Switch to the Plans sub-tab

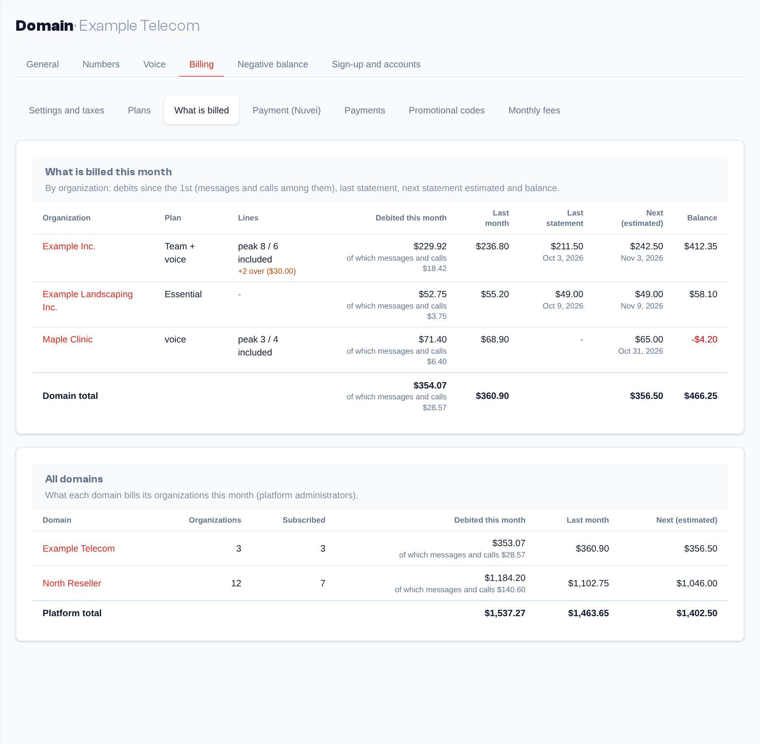[139, 110]
